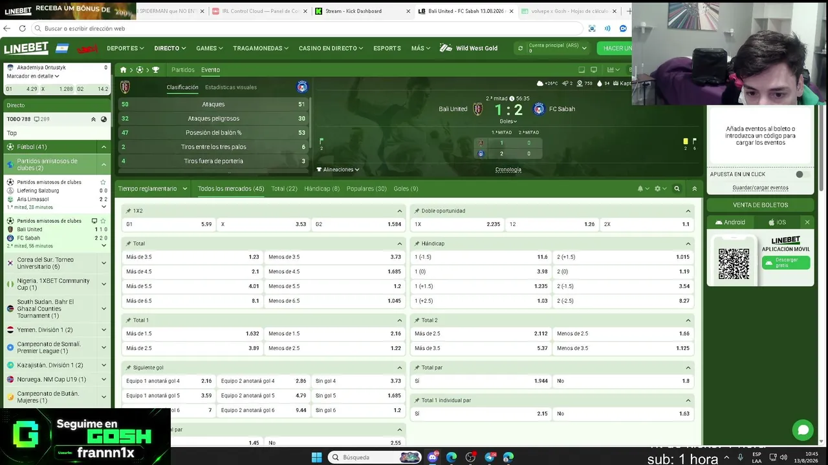Image resolution: width=828 pixels, height=465 pixels.
Task: Open the markets gear settings menu
Action: pos(659,189)
